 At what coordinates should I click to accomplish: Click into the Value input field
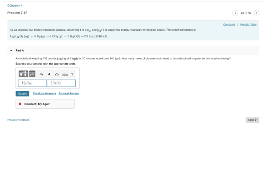coord(32,83)
